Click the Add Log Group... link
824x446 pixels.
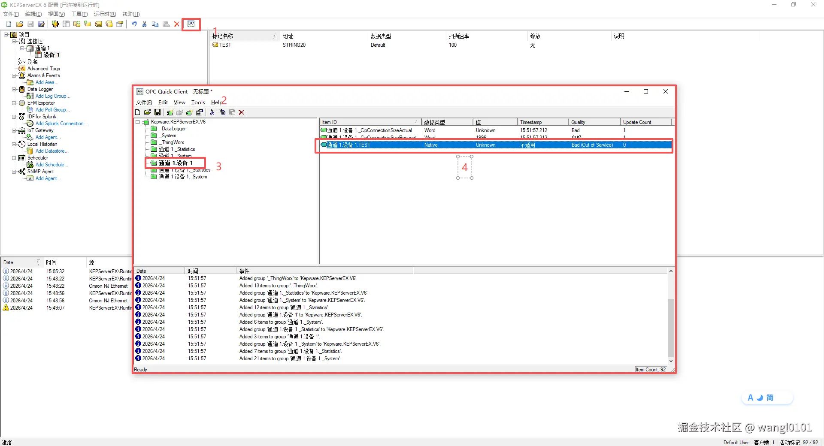(x=52, y=96)
